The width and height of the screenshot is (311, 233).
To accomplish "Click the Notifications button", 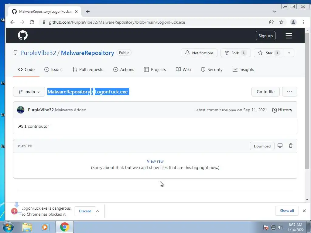I will (199, 53).
